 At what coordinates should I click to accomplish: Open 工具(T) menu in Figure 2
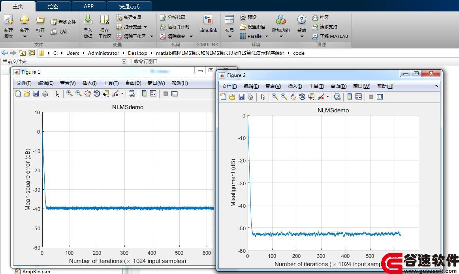coord(316,86)
